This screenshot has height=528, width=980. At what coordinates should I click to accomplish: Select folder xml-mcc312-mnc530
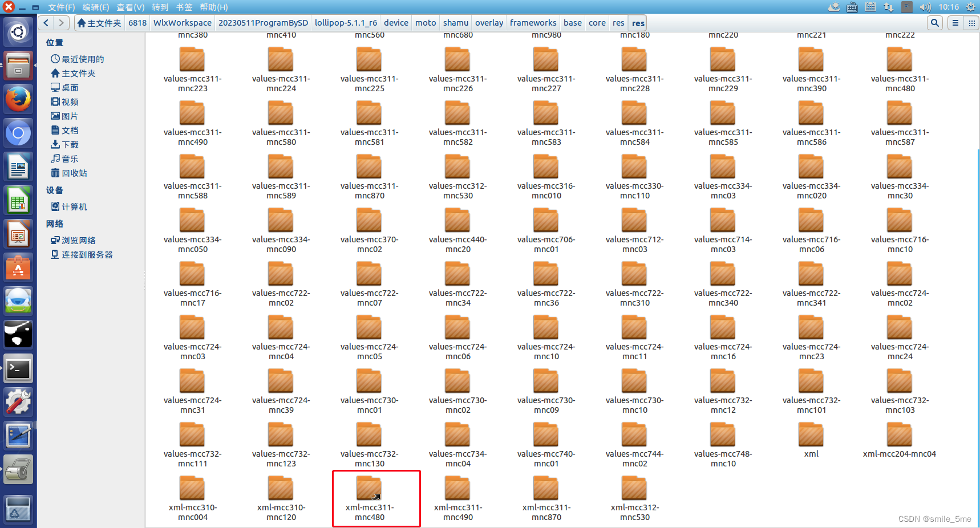[634, 499]
